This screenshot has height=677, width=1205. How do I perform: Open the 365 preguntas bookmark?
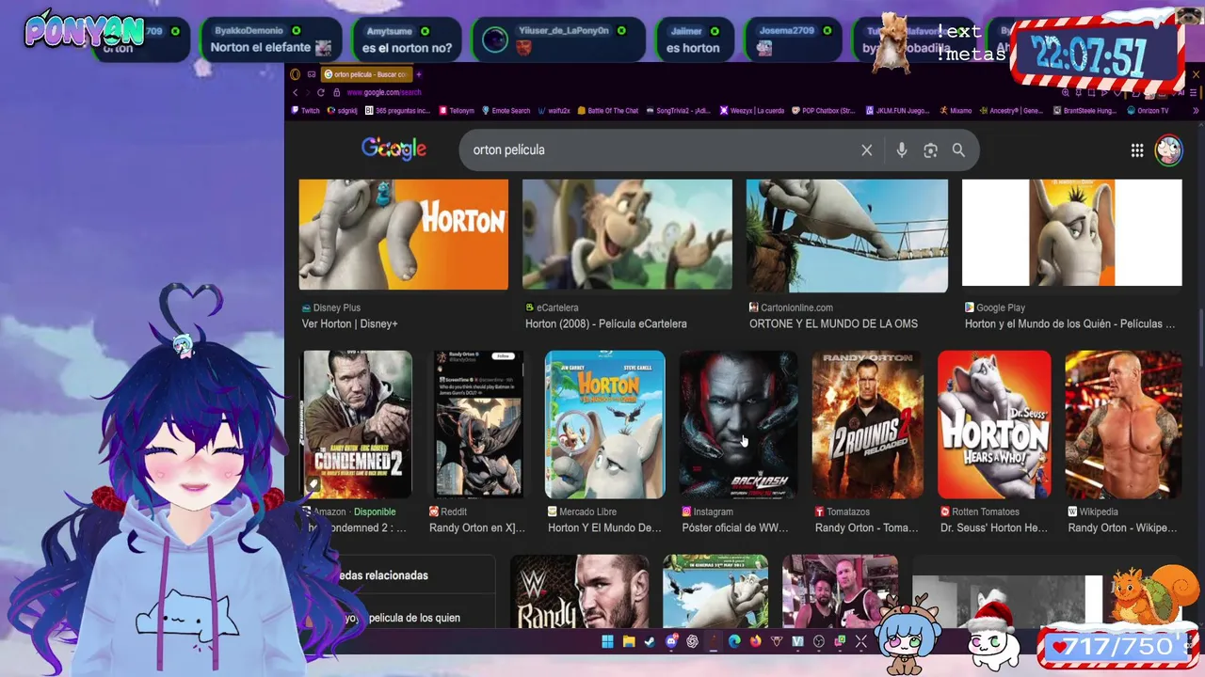[397, 111]
